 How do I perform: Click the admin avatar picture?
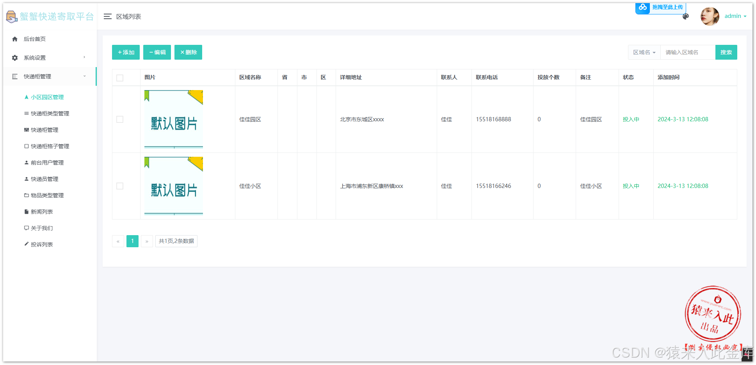(x=710, y=16)
